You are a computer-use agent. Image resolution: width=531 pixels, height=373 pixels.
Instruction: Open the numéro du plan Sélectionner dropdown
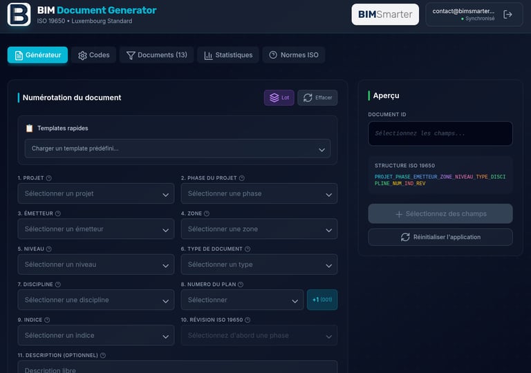point(242,300)
